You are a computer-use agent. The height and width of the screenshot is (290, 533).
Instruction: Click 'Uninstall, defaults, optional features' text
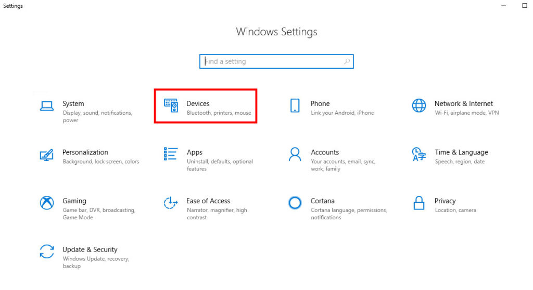pos(220,165)
